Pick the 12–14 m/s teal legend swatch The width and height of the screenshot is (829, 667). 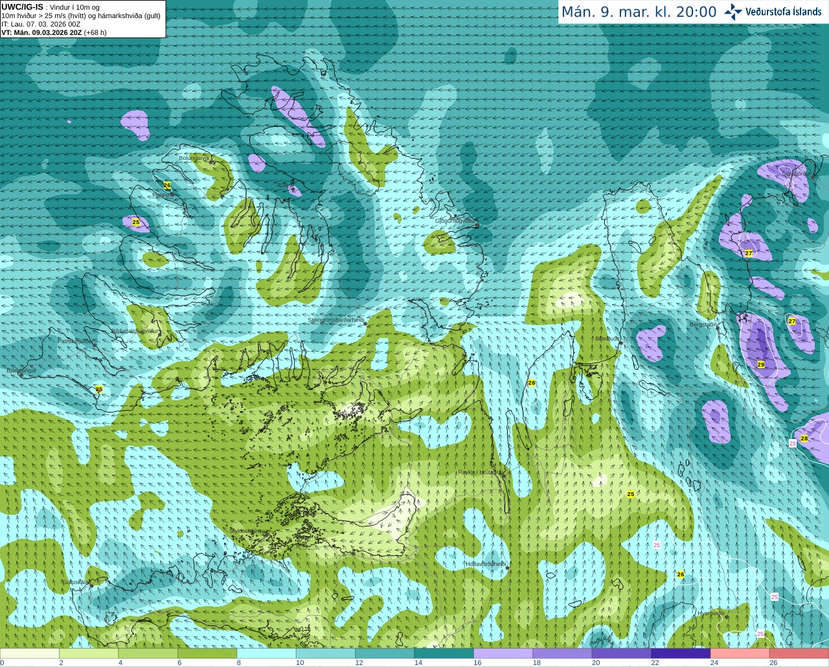tap(385, 653)
